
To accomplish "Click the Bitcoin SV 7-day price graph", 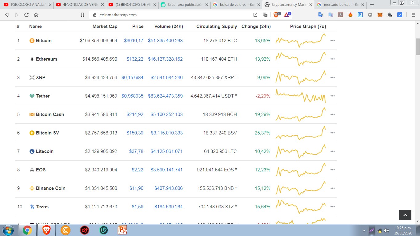I will point(301,133).
